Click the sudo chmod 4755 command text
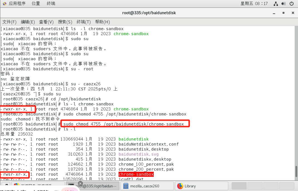The width and height of the screenshot is (298, 191). (124, 124)
